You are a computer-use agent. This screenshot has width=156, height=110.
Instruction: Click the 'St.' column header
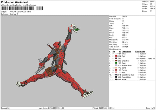click(120, 52)
